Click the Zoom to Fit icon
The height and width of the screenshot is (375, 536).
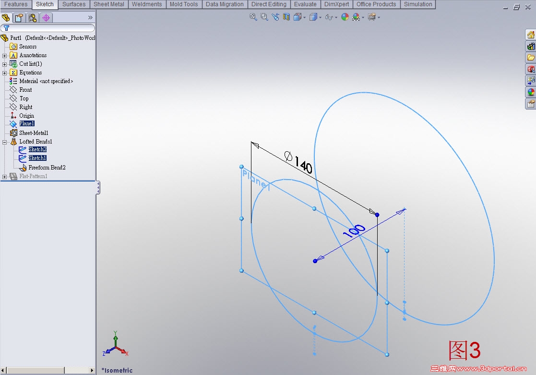pos(253,17)
